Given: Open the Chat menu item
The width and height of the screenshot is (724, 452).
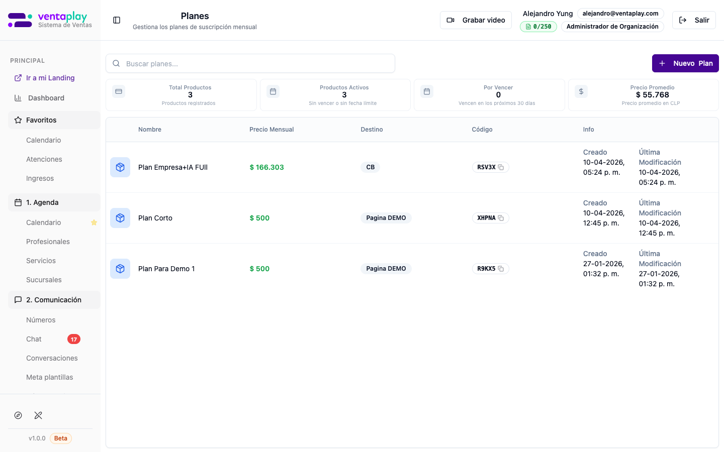Looking at the screenshot, I should coord(34,339).
